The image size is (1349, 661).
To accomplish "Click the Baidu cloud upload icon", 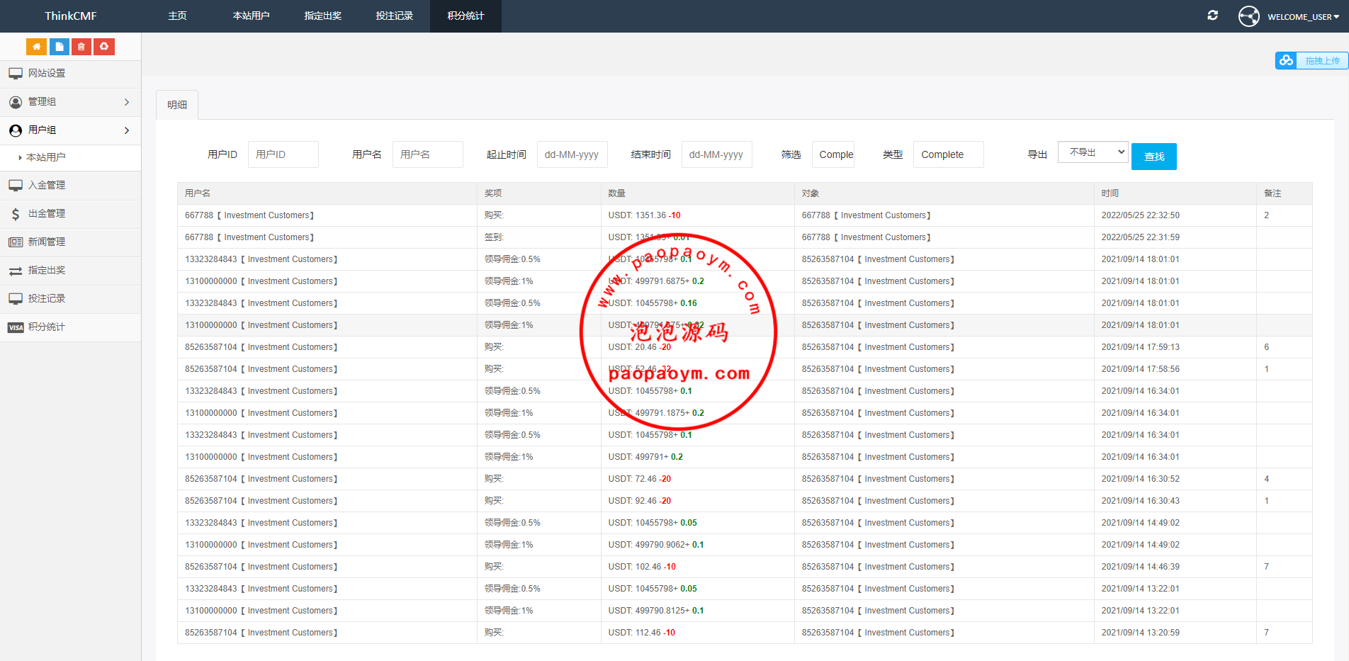I will click(x=1286, y=61).
